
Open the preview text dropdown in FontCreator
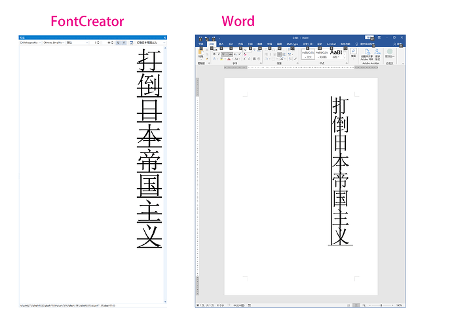151,43
